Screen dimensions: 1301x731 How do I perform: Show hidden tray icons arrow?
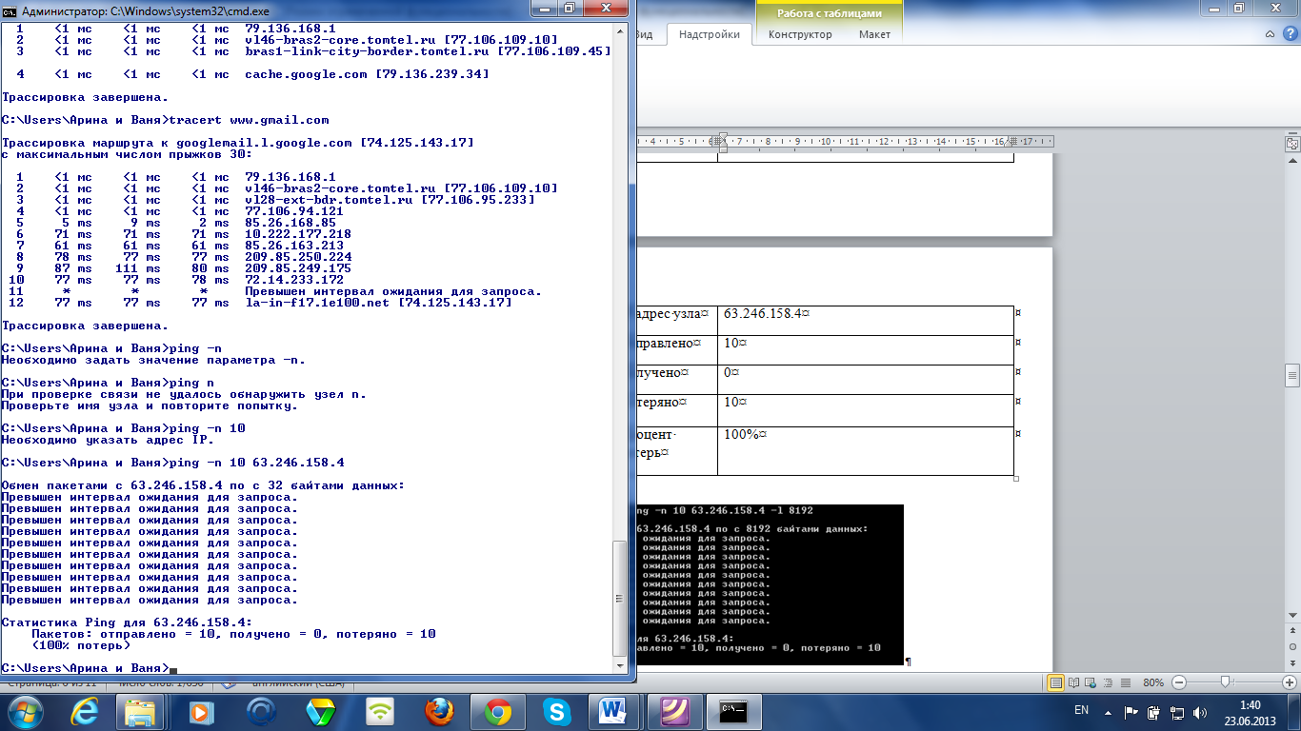click(x=1110, y=711)
